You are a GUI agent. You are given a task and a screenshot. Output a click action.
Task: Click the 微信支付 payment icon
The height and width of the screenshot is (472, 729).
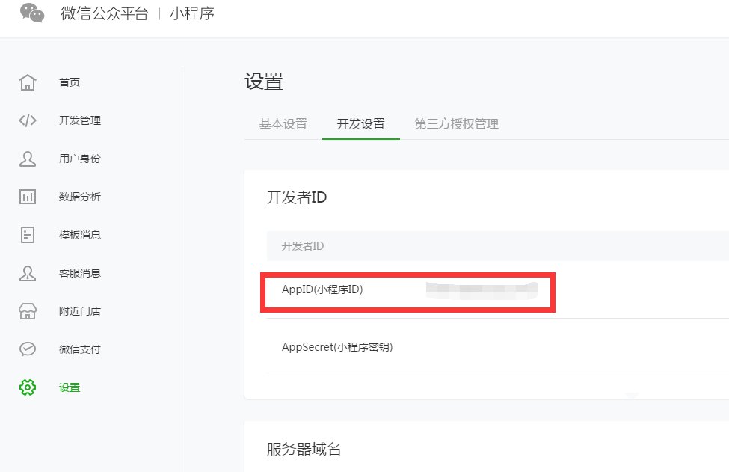point(27,349)
